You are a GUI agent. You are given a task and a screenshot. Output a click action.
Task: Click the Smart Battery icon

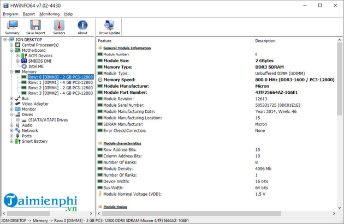tap(18, 141)
